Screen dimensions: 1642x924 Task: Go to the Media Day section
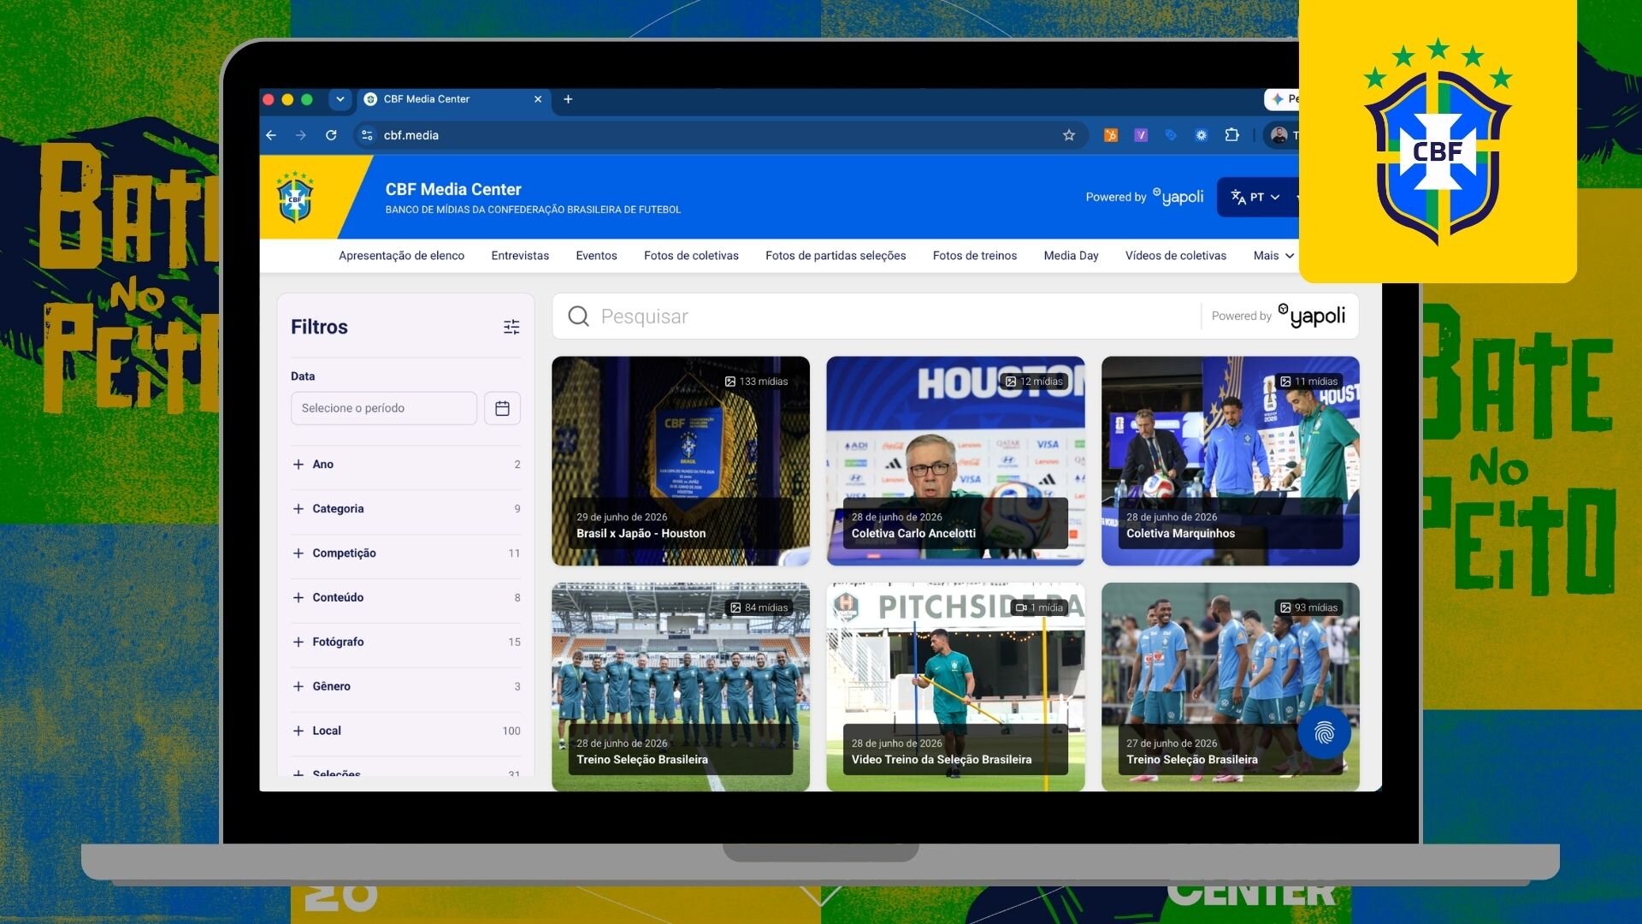pyautogui.click(x=1071, y=256)
